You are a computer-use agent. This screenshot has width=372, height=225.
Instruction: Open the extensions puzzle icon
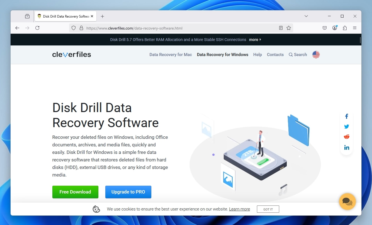coord(345,28)
